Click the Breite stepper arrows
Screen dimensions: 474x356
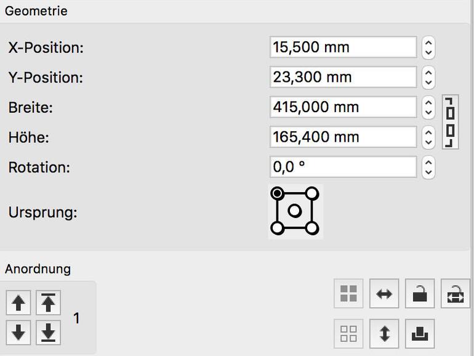point(429,107)
